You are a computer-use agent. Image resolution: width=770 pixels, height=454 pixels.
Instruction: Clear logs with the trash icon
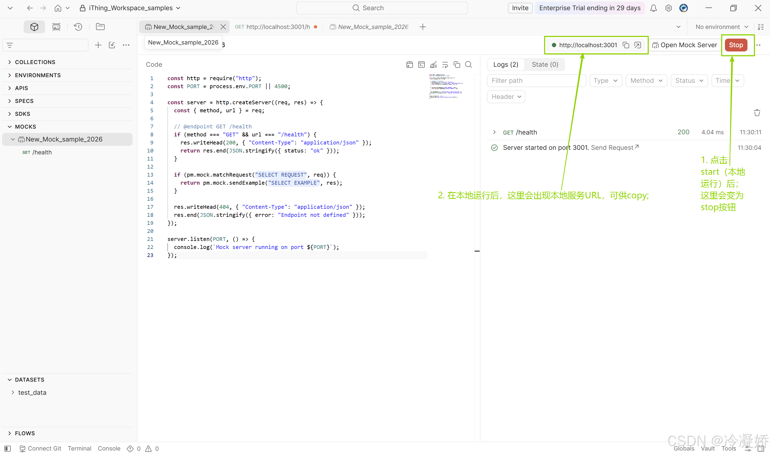[757, 113]
